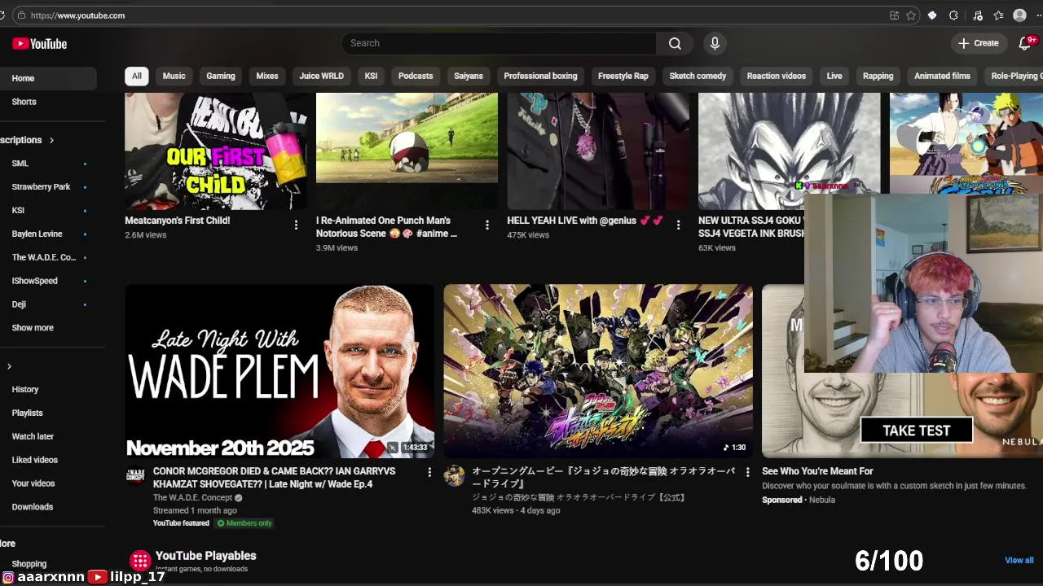The height and width of the screenshot is (586, 1043).
Task: Open the Late Night With Wade Plem thumbnail
Action: click(279, 370)
